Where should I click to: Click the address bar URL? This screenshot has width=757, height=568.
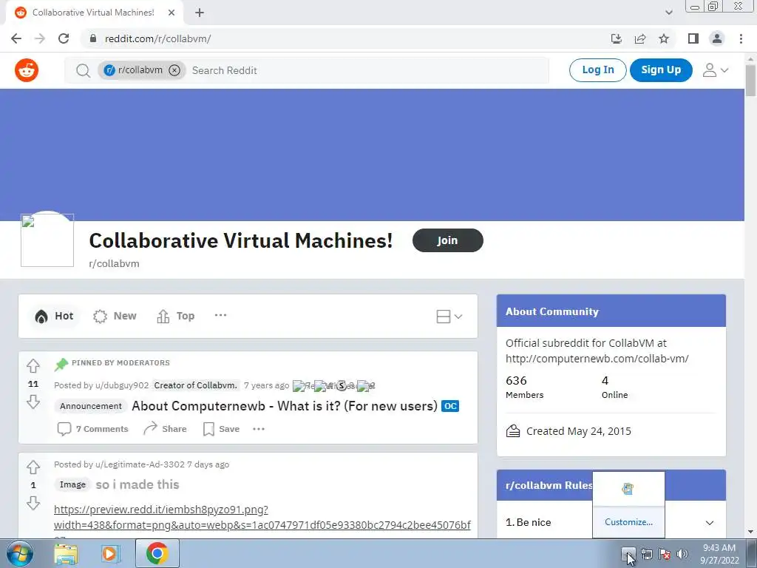(x=158, y=38)
